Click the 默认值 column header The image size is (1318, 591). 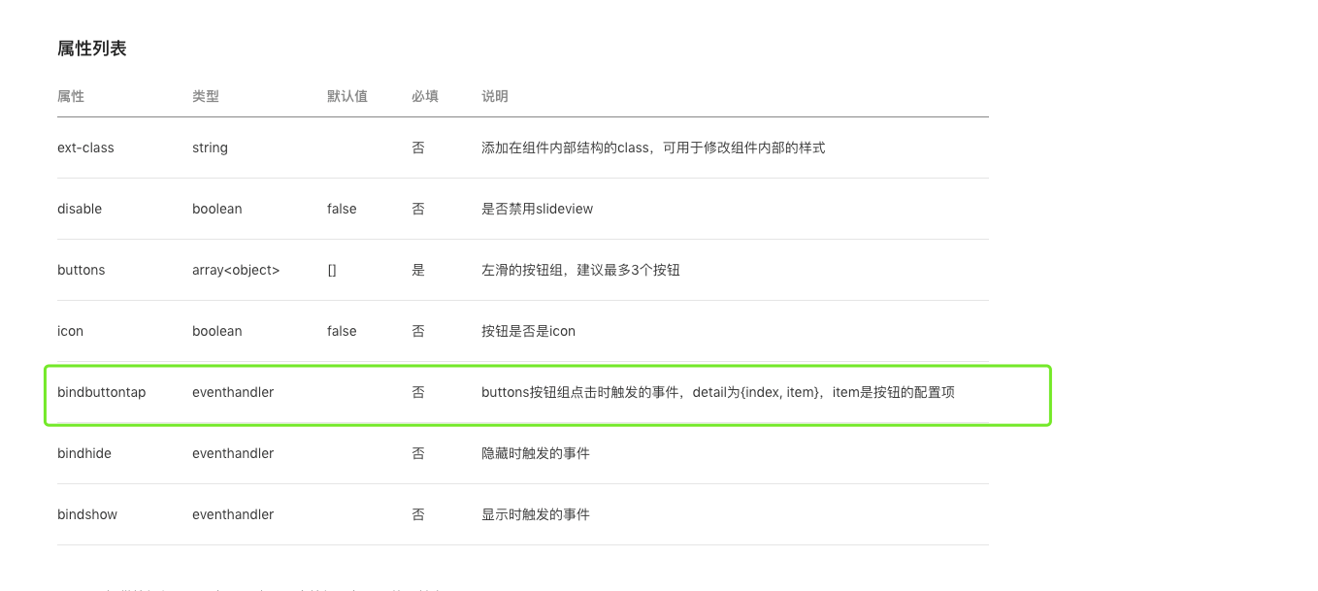click(347, 96)
